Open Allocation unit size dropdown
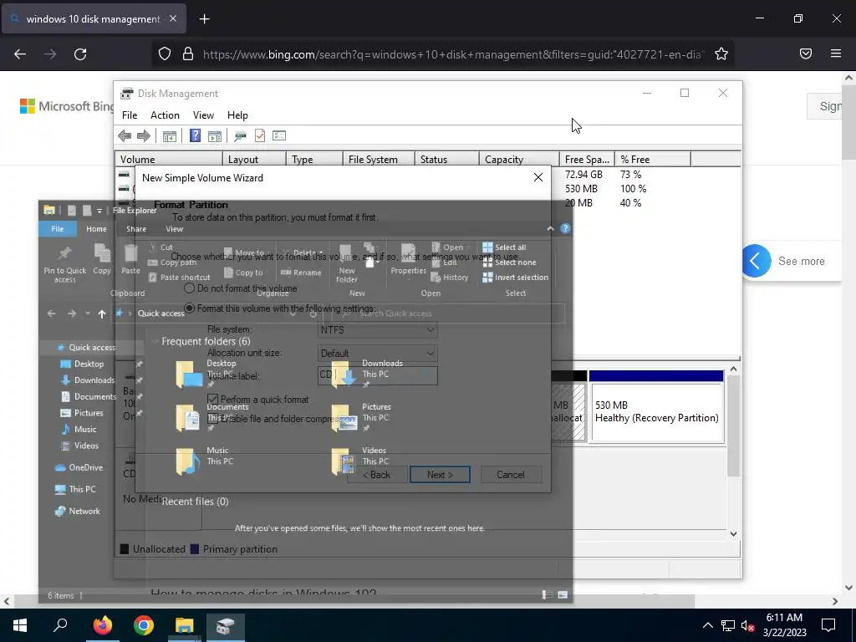The image size is (856, 642). 377,354
